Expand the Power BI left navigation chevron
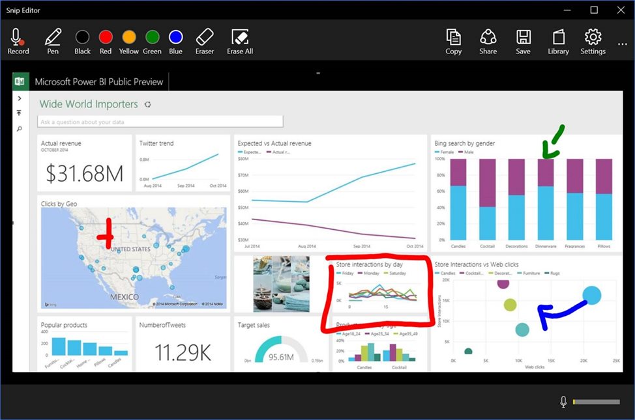This screenshot has height=420, width=635. click(x=20, y=98)
